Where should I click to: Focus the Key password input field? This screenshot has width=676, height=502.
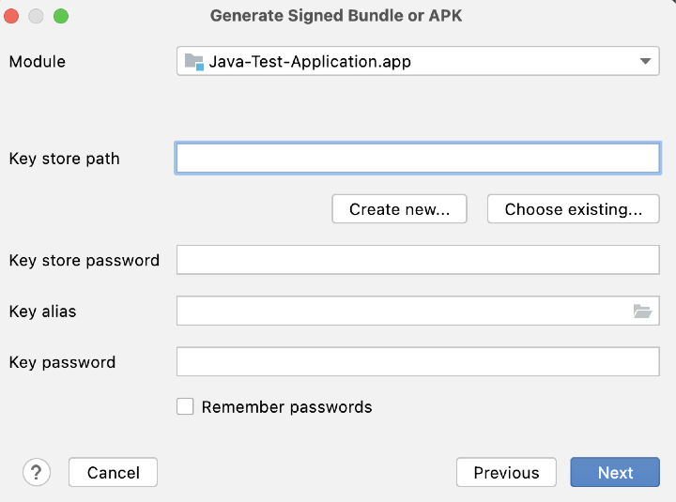(x=418, y=362)
